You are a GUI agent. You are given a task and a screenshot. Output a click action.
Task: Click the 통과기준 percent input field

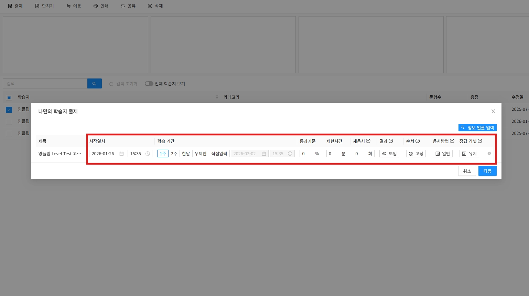click(x=310, y=154)
